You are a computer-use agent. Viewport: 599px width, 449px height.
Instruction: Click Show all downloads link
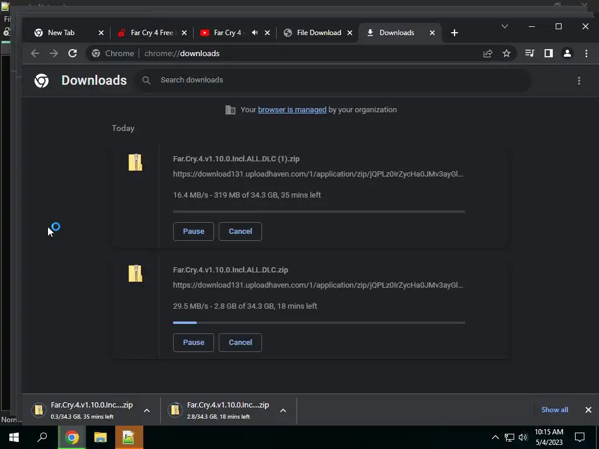pos(555,410)
